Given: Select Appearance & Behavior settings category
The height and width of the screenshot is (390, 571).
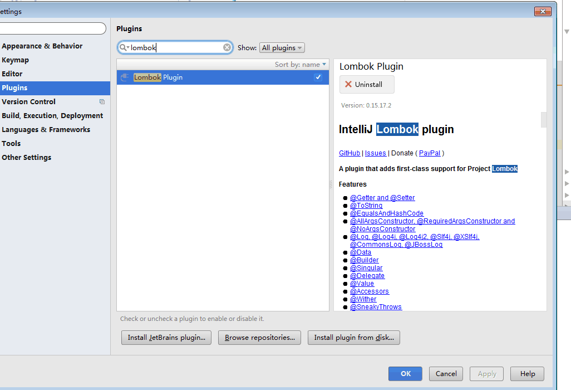Looking at the screenshot, I should coord(42,46).
